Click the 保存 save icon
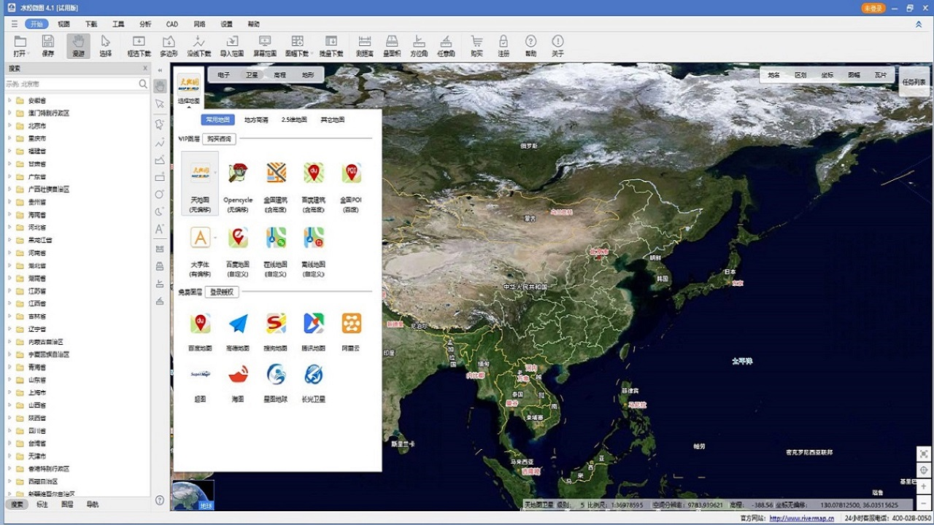The image size is (934, 525). (x=48, y=42)
